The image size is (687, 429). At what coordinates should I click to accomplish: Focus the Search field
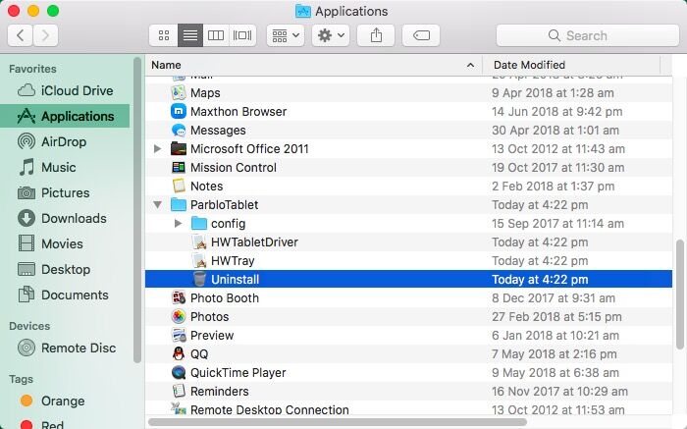coord(588,35)
